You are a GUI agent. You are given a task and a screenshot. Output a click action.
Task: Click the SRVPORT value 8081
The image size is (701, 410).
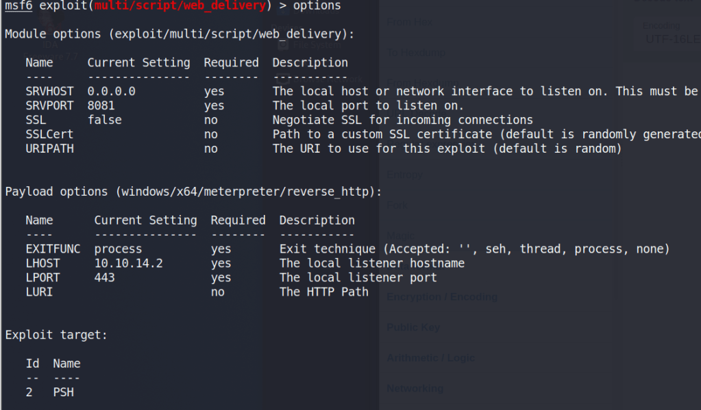101,105
